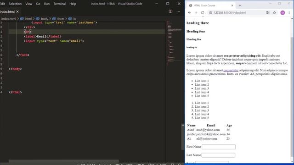Close the index.html editor tab
This screenshot has height=165, width=294.
[x=17, y=11]
